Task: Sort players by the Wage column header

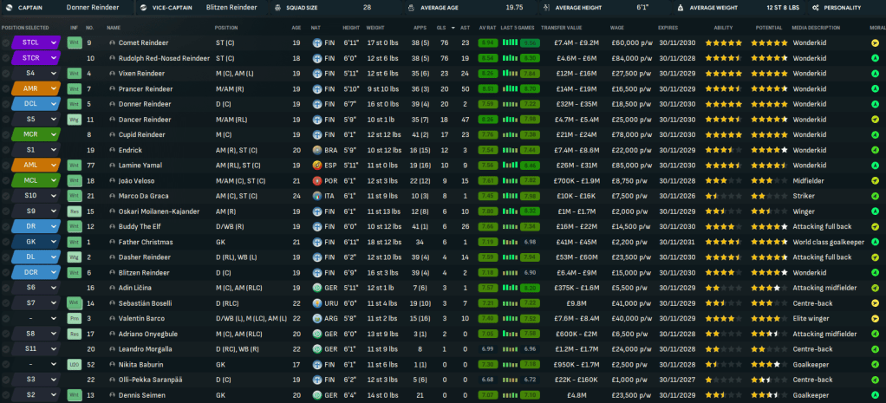Action: tap(617, 27)
